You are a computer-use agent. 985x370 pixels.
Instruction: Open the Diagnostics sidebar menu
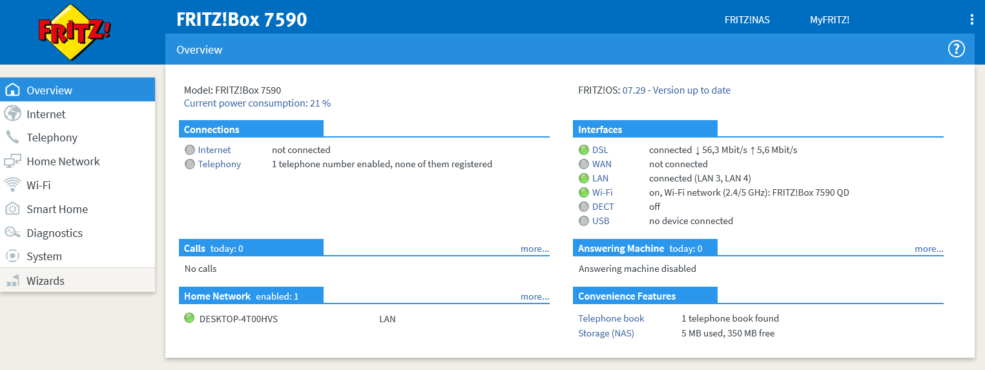tap(78, 233)
